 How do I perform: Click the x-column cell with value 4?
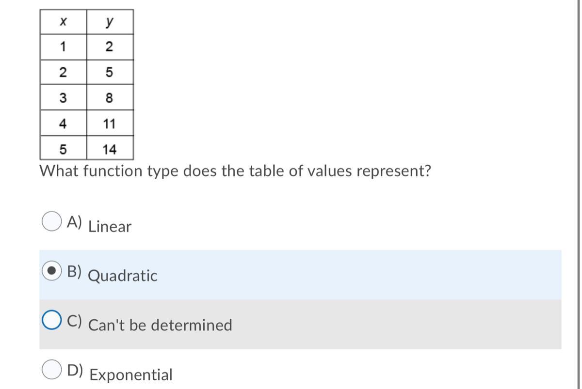(63, 124)
